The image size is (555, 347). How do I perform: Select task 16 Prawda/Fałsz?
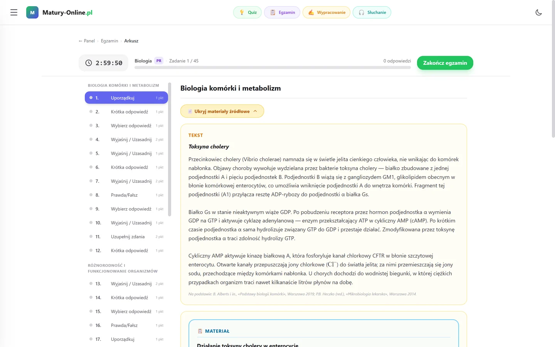(126, 325)
